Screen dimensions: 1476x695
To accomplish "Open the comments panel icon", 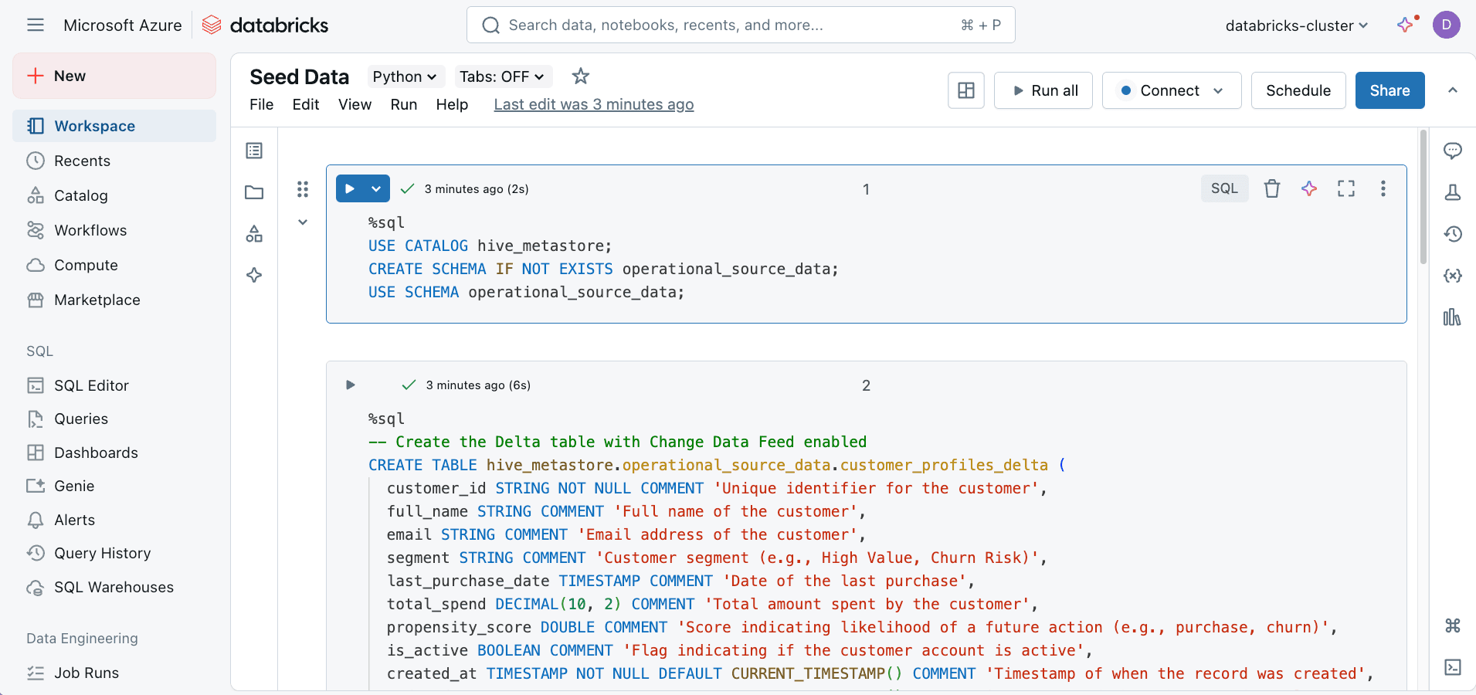I will (1452, 151).
